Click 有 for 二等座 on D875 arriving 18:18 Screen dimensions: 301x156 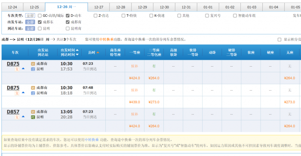pos(154,90)
